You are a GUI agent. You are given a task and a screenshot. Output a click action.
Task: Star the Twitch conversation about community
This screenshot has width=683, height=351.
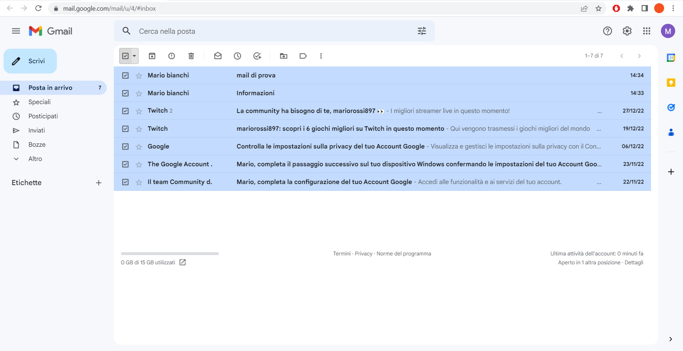click(x=138, y=111)
